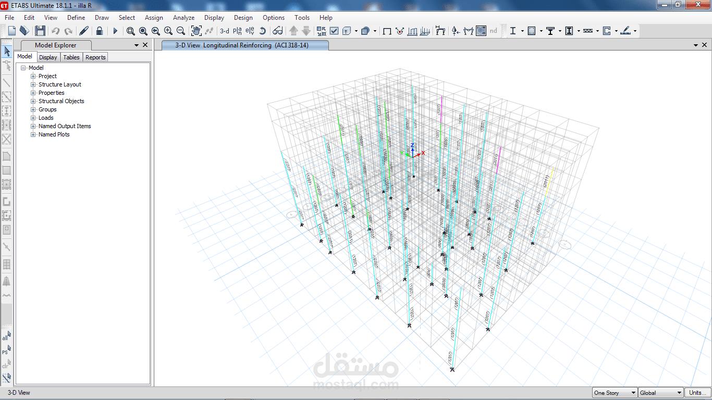Click the Zoom In One Step icon

click(168, 31)
